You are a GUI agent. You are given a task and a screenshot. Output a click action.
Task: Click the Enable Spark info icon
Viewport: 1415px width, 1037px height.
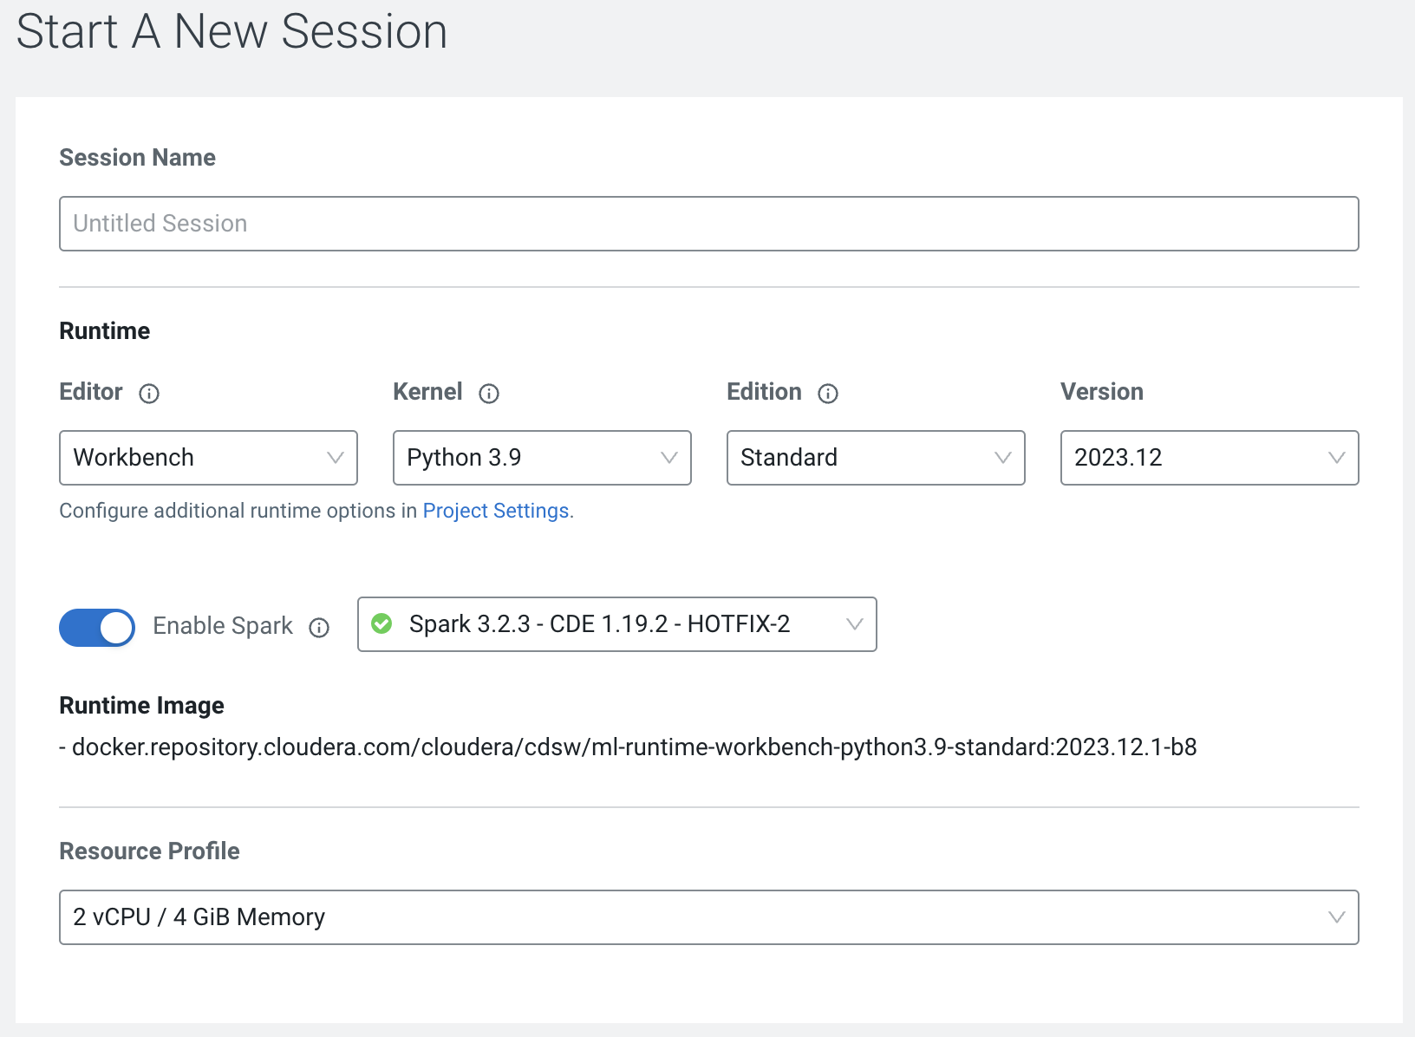pos(319,628)
